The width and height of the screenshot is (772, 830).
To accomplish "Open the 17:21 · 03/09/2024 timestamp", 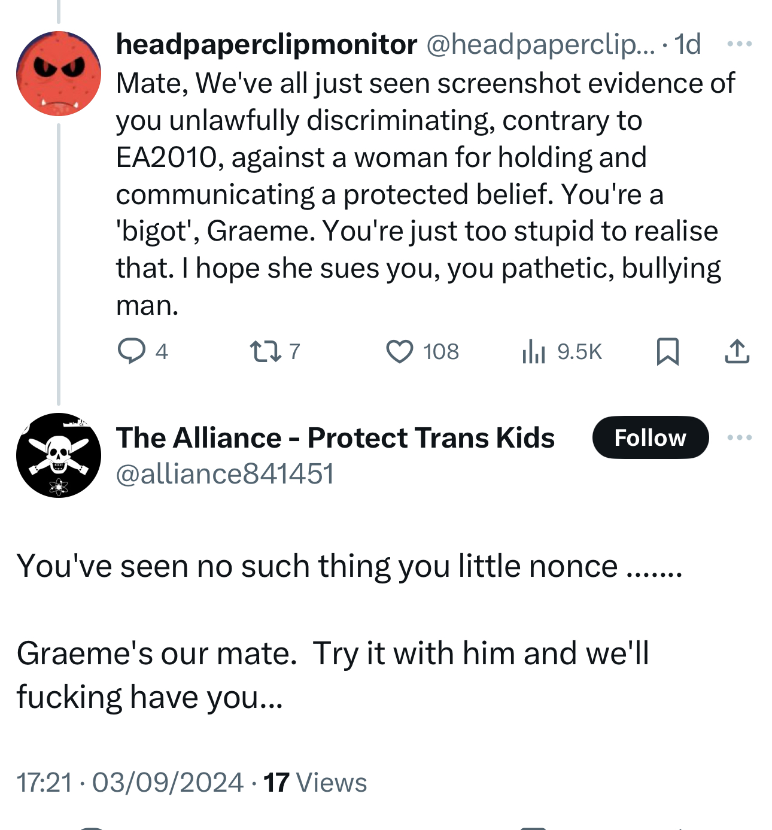I will coord(130,783).
